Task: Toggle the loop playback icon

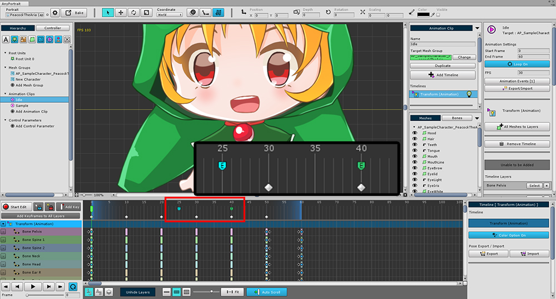Action: 73,287
